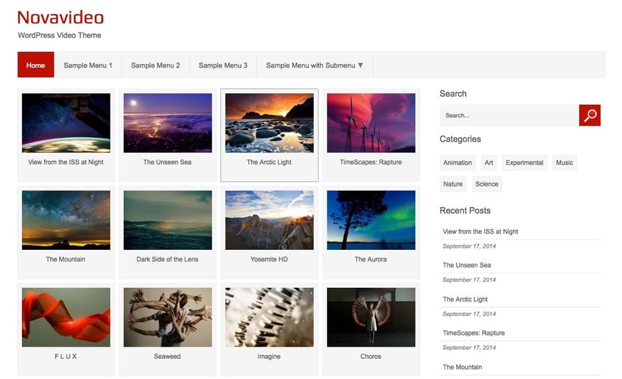
Task: Open the Choros dancer thumbnail
Action: pyautogui.click(x=371, y=317)
